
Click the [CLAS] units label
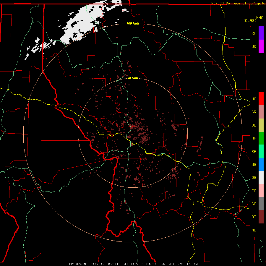[250, 20]
